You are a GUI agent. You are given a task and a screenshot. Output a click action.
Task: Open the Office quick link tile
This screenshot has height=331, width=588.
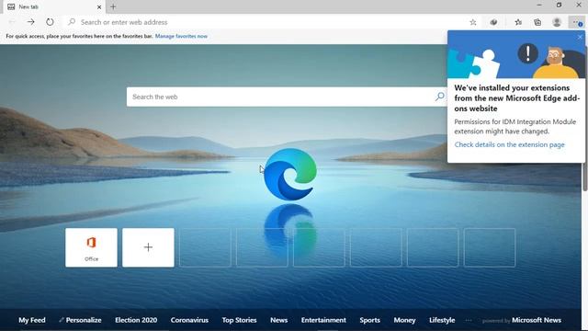[91, 247]
